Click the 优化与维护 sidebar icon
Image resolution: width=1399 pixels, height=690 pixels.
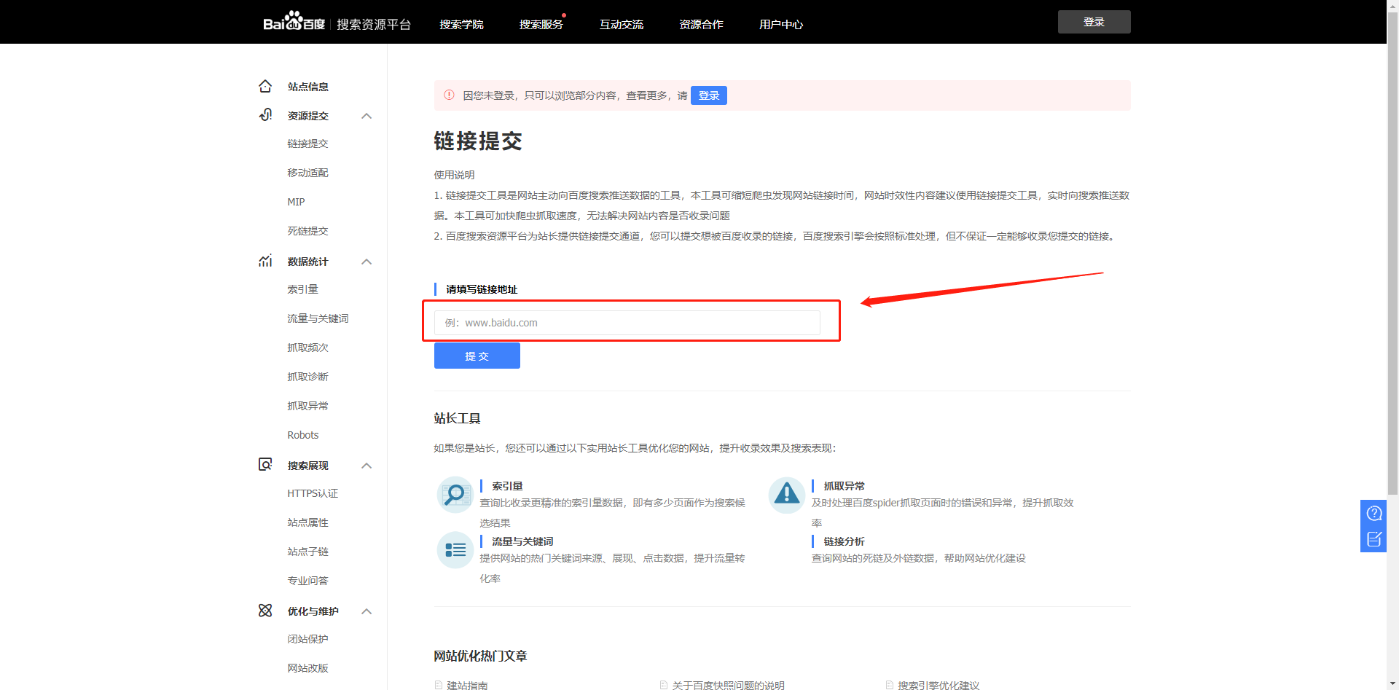tap(265, 611)
